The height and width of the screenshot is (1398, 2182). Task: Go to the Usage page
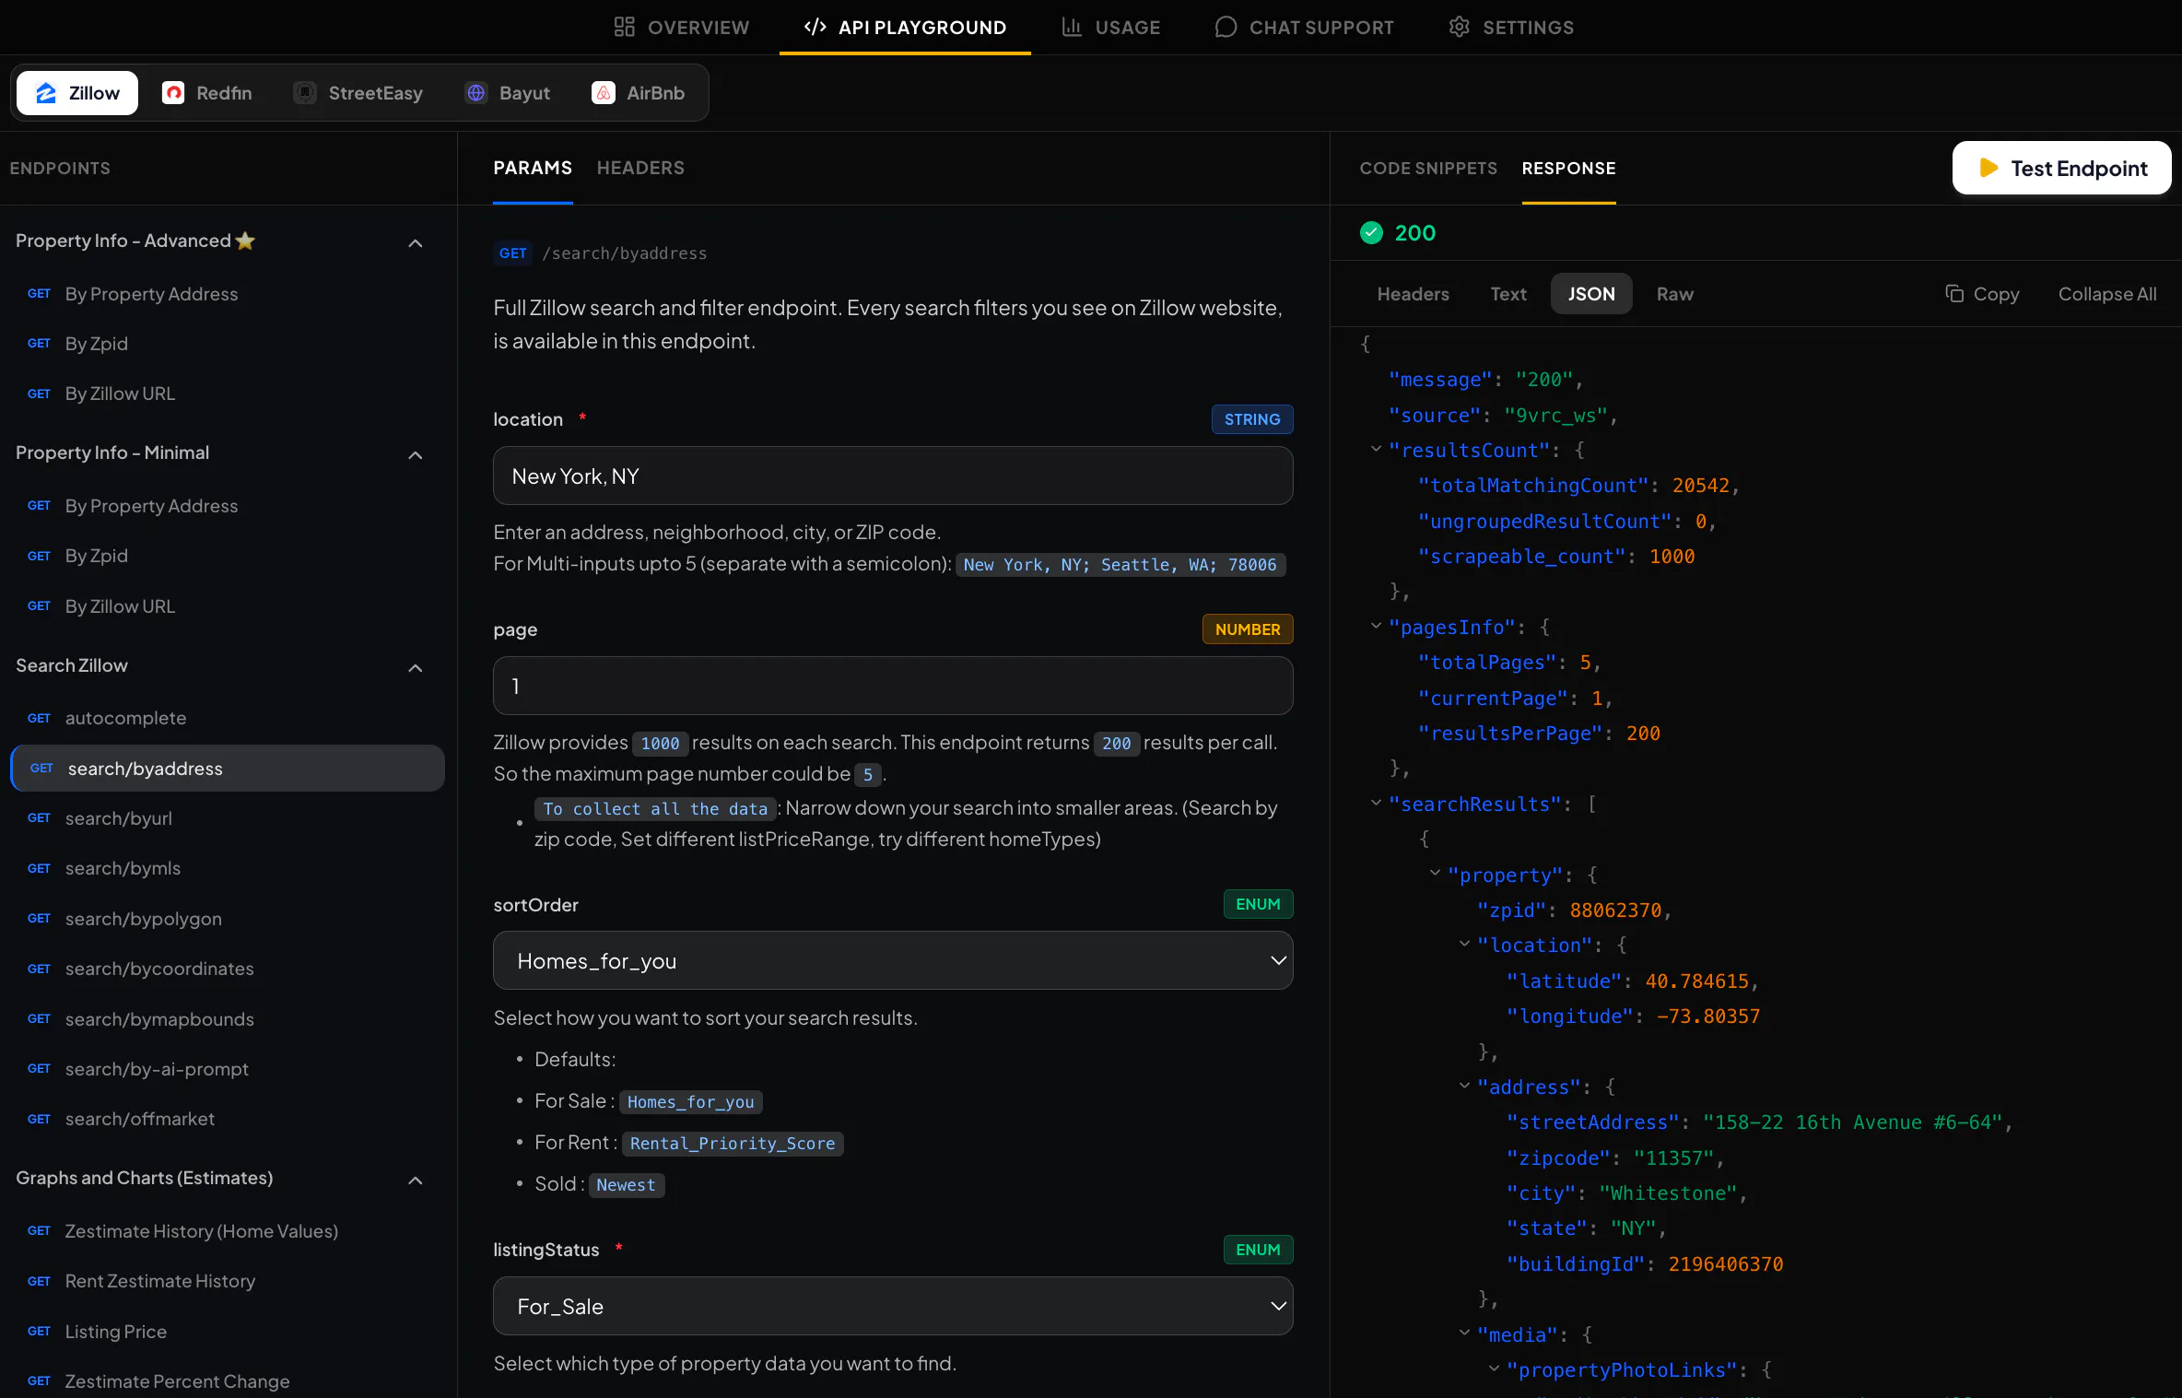pos(1110,28)
